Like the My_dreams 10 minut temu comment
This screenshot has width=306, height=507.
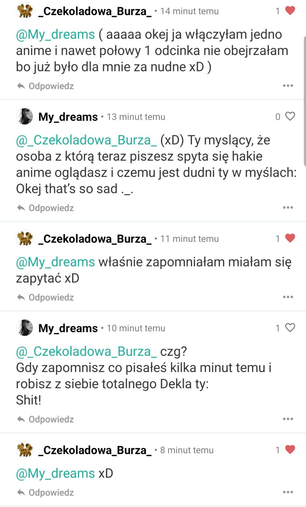click(290, 327)
